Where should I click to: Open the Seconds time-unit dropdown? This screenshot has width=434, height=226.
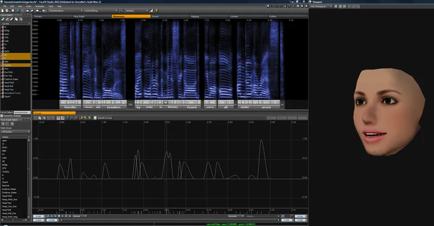pyautogui.click(x=236, y=216)
